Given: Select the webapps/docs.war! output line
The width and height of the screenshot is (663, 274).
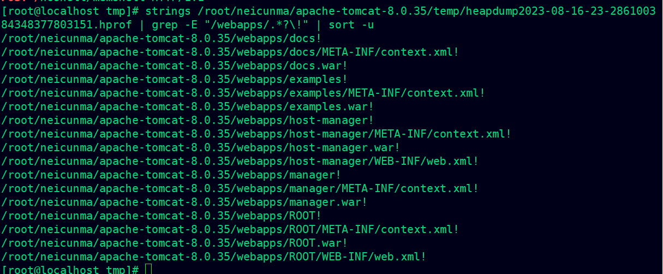Looking at the screenshot, I should click(x=174, y=65).
